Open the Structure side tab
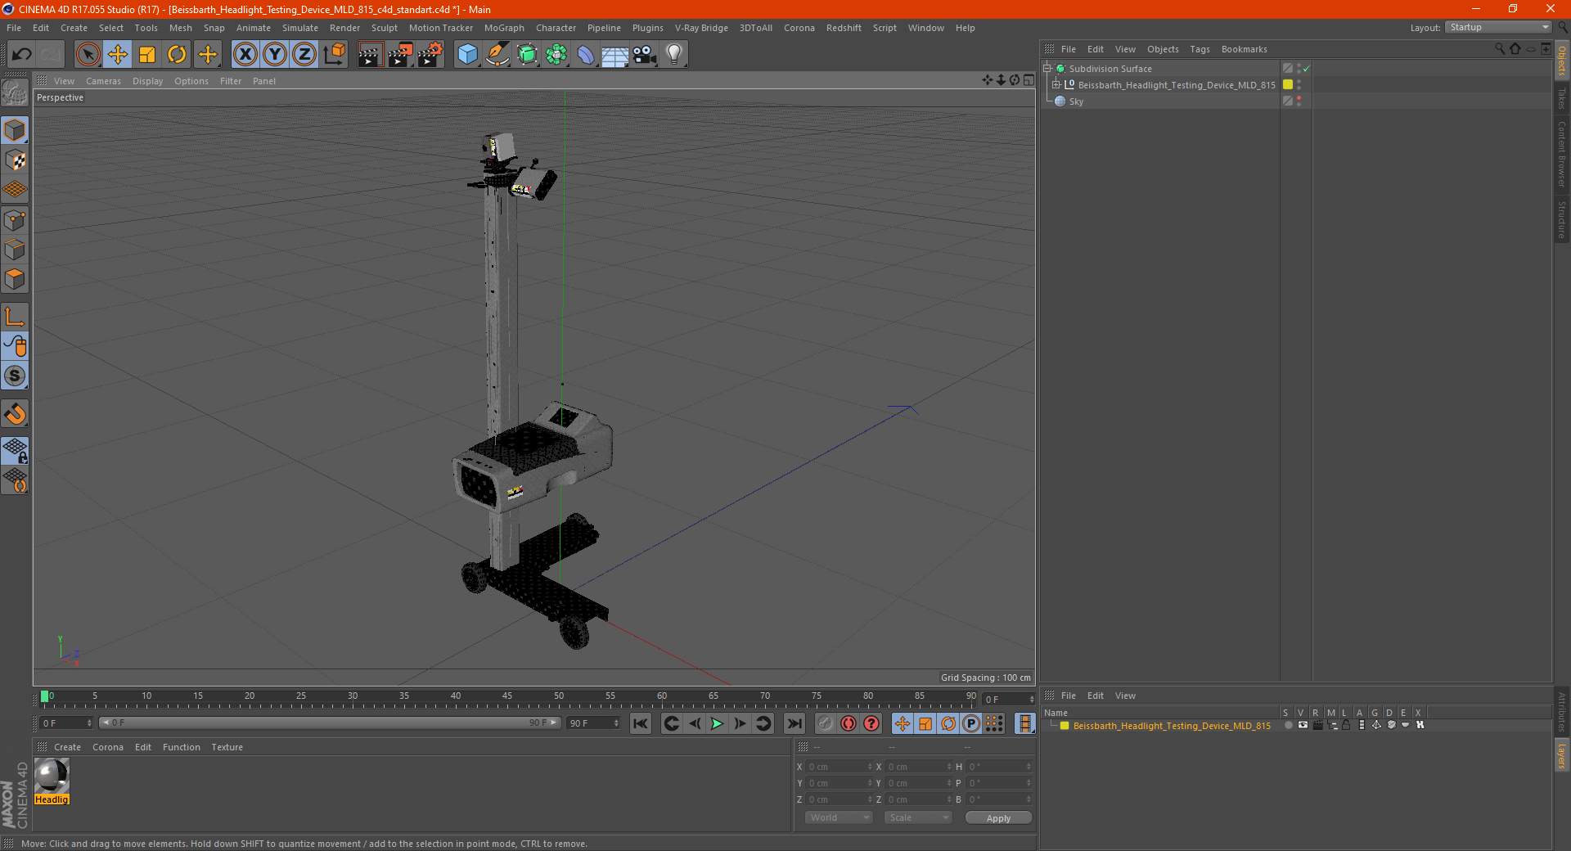Screen dimensions: 1571x851 point(1561,219)
